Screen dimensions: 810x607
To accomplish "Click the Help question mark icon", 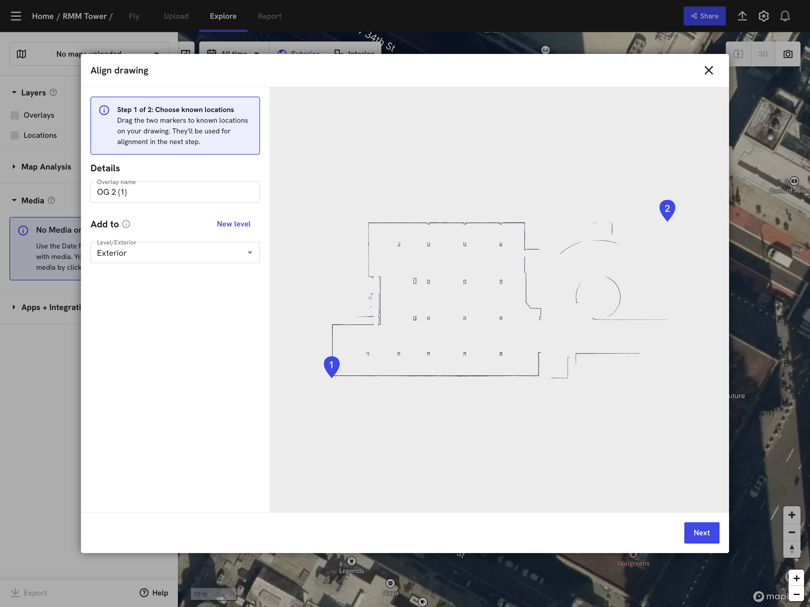I will [143, 593].
